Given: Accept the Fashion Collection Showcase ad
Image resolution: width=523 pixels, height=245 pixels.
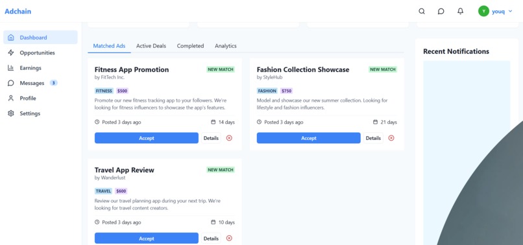Looking at the screenshot, I should [x=308, y=138].
